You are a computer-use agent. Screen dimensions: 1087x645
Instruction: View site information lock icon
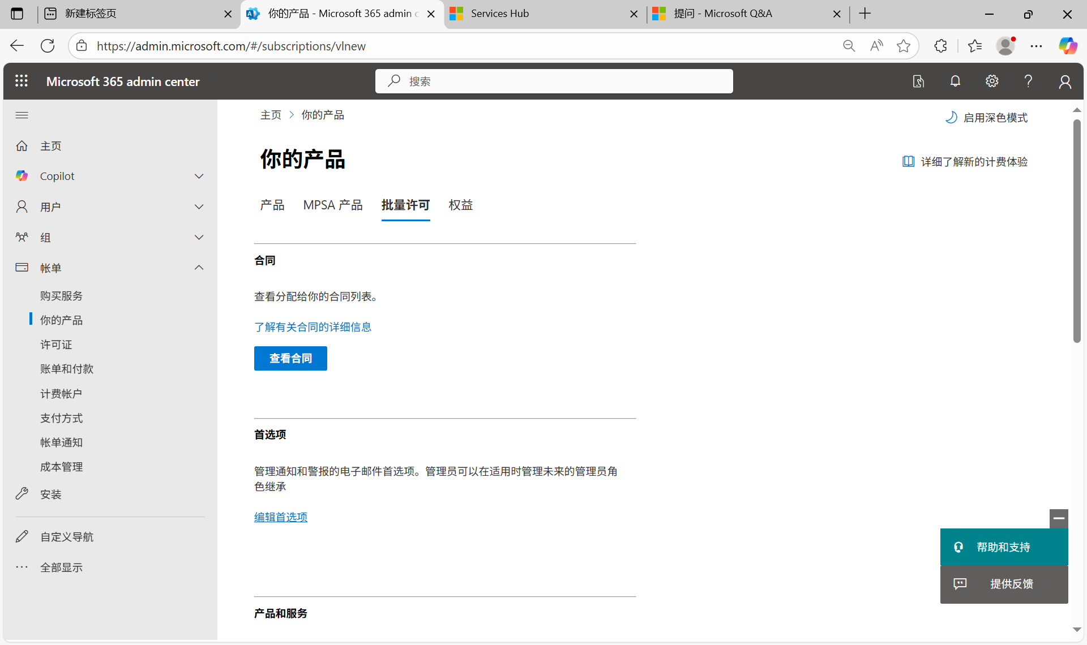point(82,46)
